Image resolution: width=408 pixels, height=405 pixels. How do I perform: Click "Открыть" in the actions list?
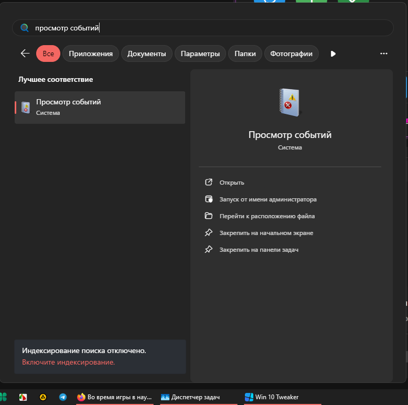coord(232,183)
